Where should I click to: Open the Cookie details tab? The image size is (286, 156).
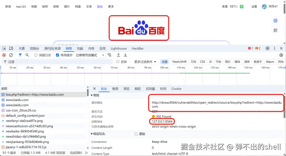[x=176, y=89]
